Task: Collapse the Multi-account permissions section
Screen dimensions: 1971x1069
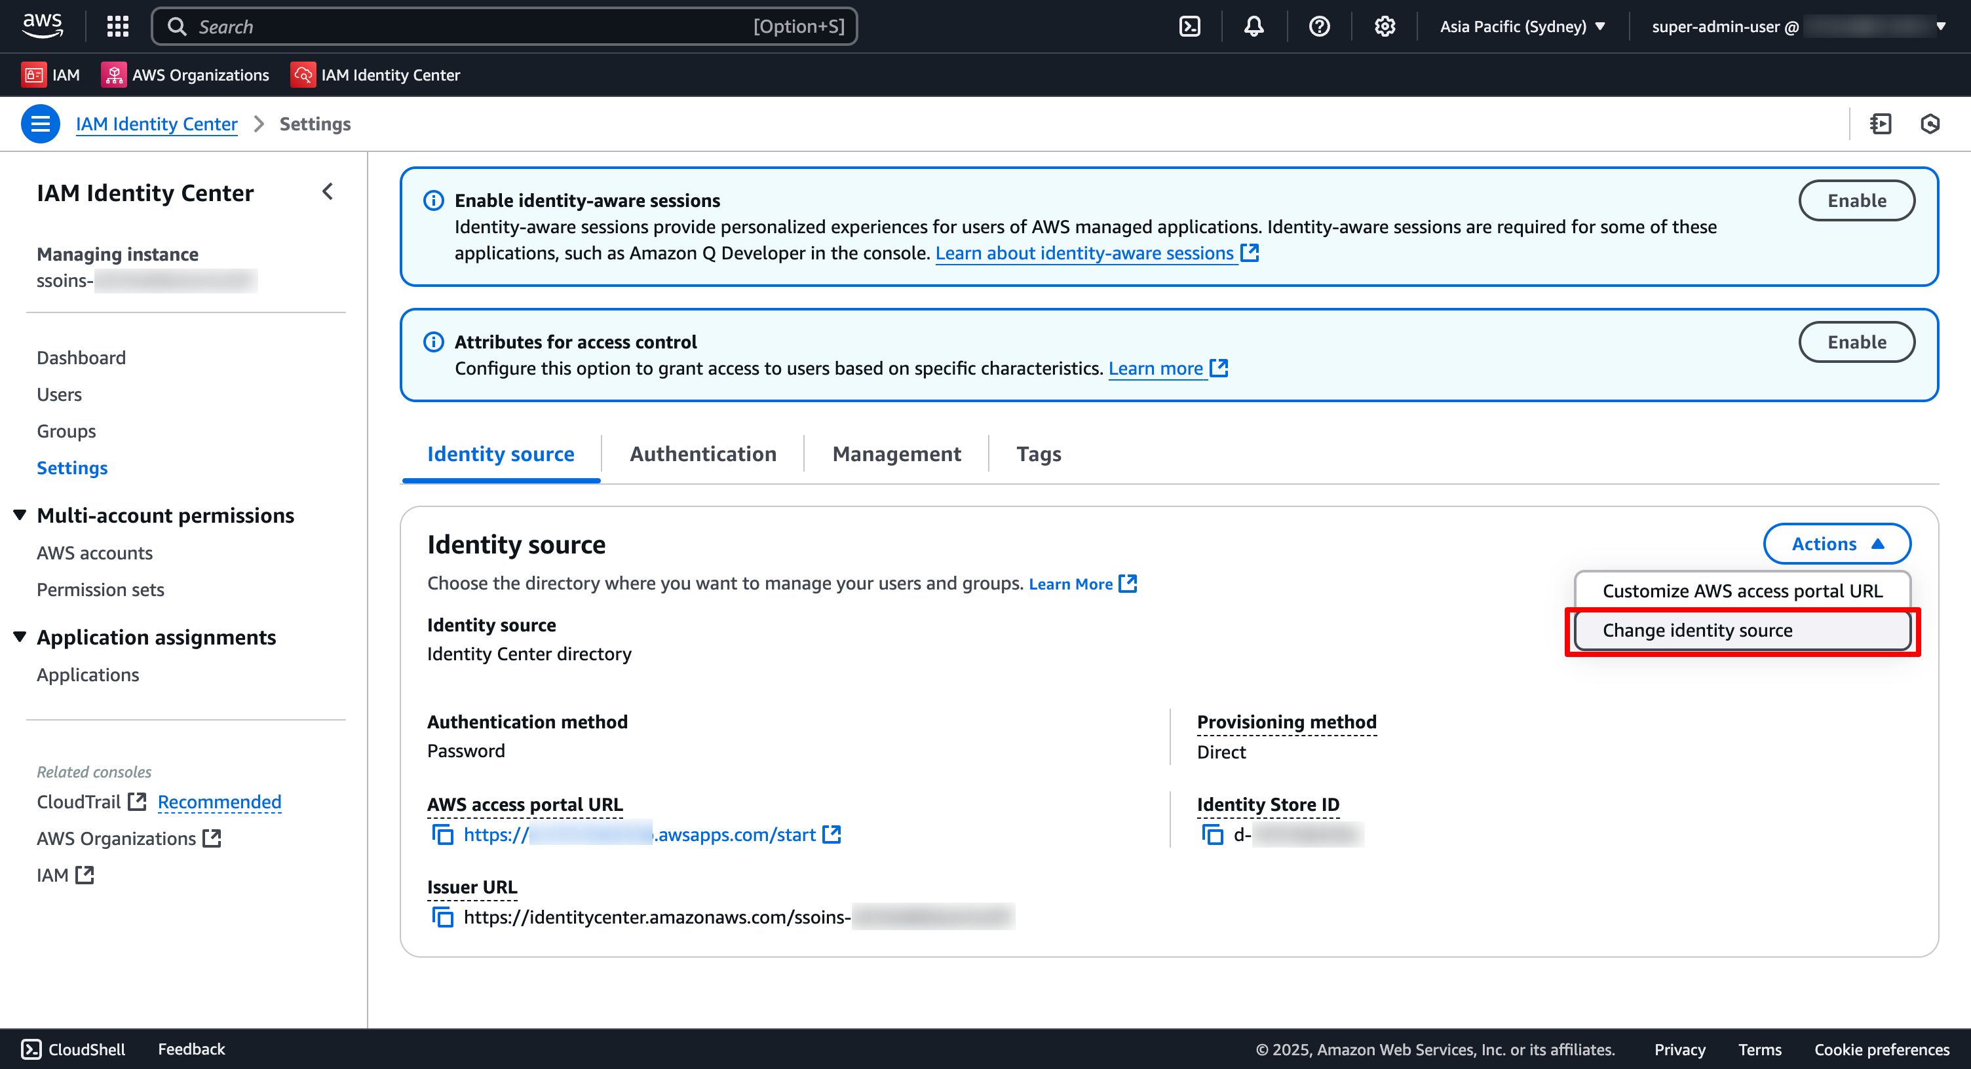Action: (19, 515)
